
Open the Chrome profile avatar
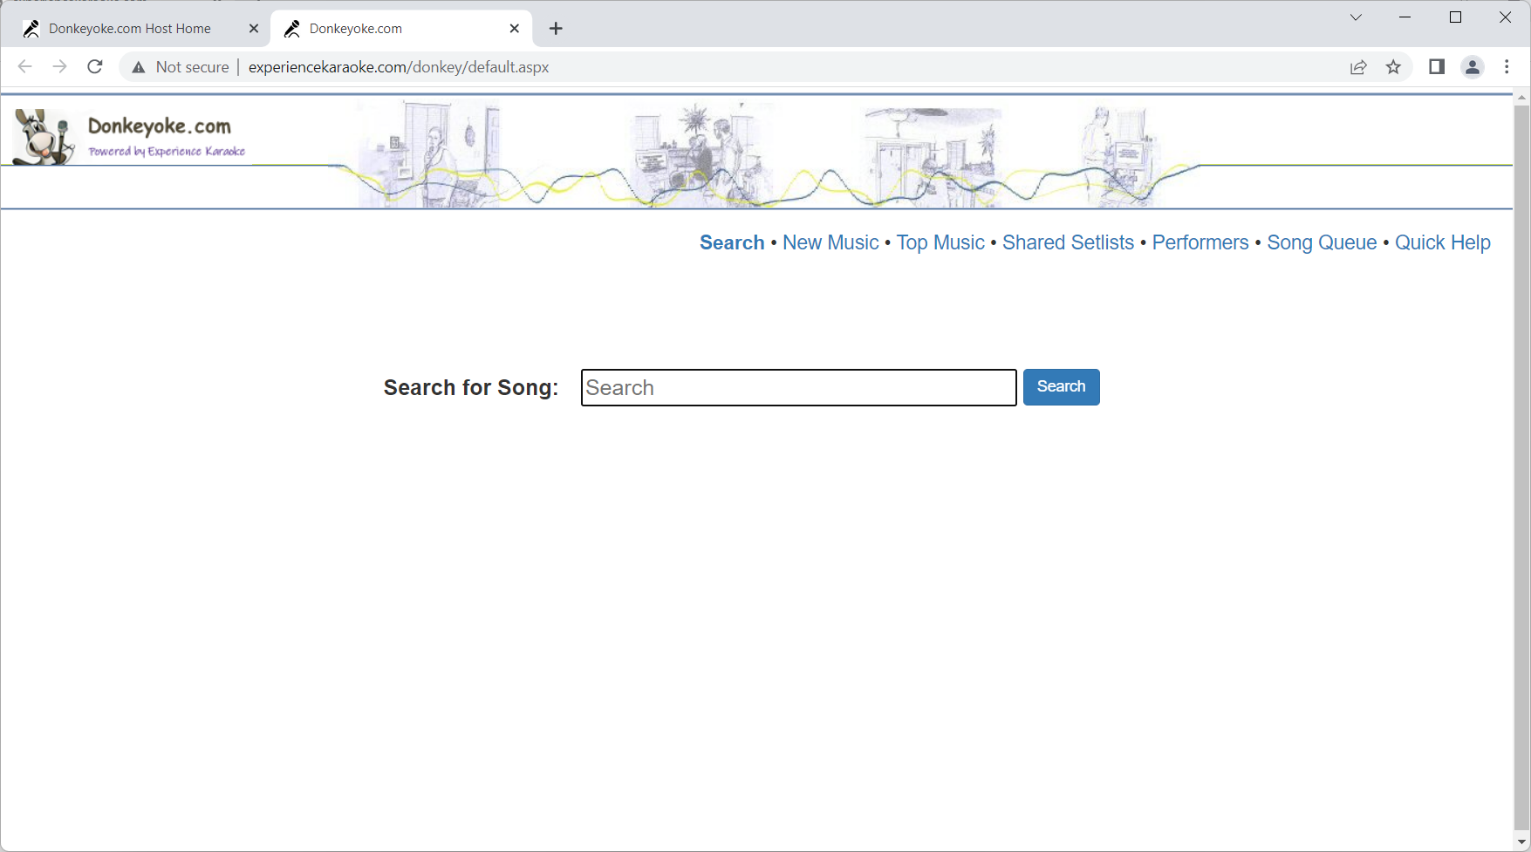(1473, 67)
